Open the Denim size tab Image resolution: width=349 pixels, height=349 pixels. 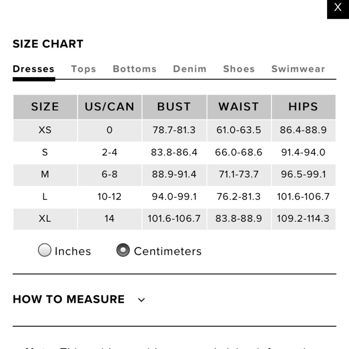click(190, 69)
